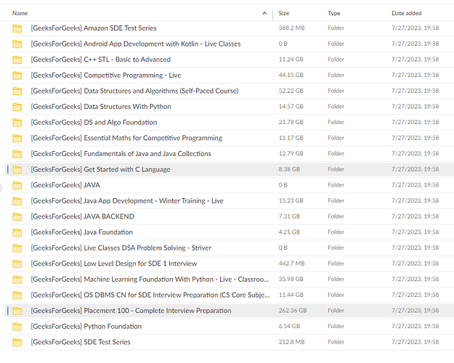Click folder icon for JAVA BACKEND
This screenshot has width=454, height=363.
pos(17,216)
